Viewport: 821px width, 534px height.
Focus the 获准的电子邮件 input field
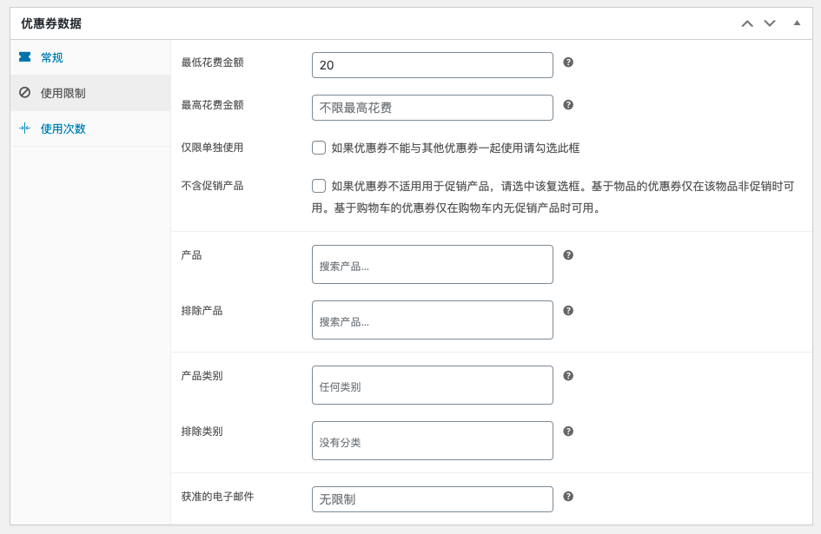433,499
